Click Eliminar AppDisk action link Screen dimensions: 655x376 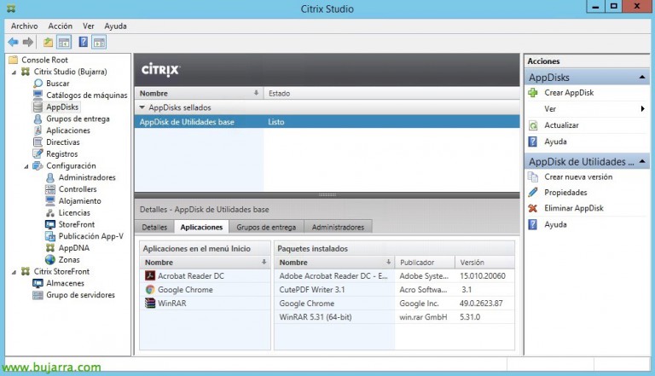pos(574,208)
